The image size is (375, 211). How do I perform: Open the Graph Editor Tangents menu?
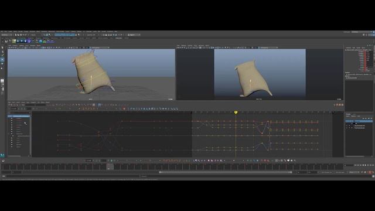pyautogui.click(x=33, y=103)
